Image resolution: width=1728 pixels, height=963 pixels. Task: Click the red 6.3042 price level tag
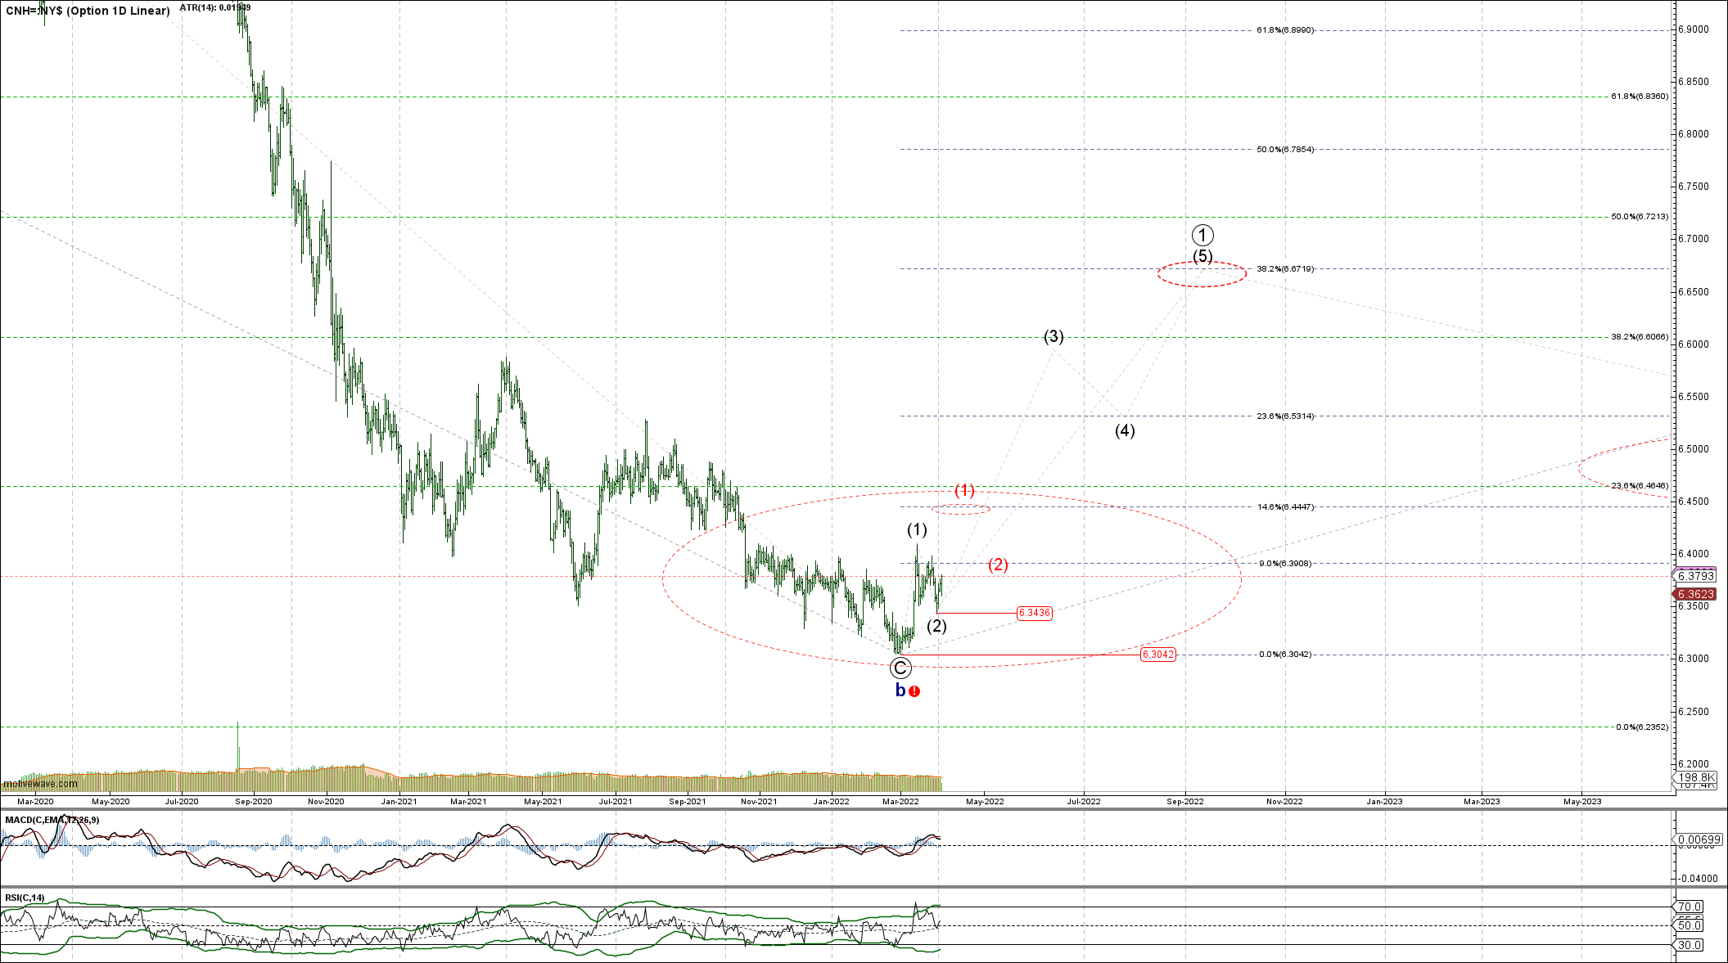click(x=1157, y=655)
